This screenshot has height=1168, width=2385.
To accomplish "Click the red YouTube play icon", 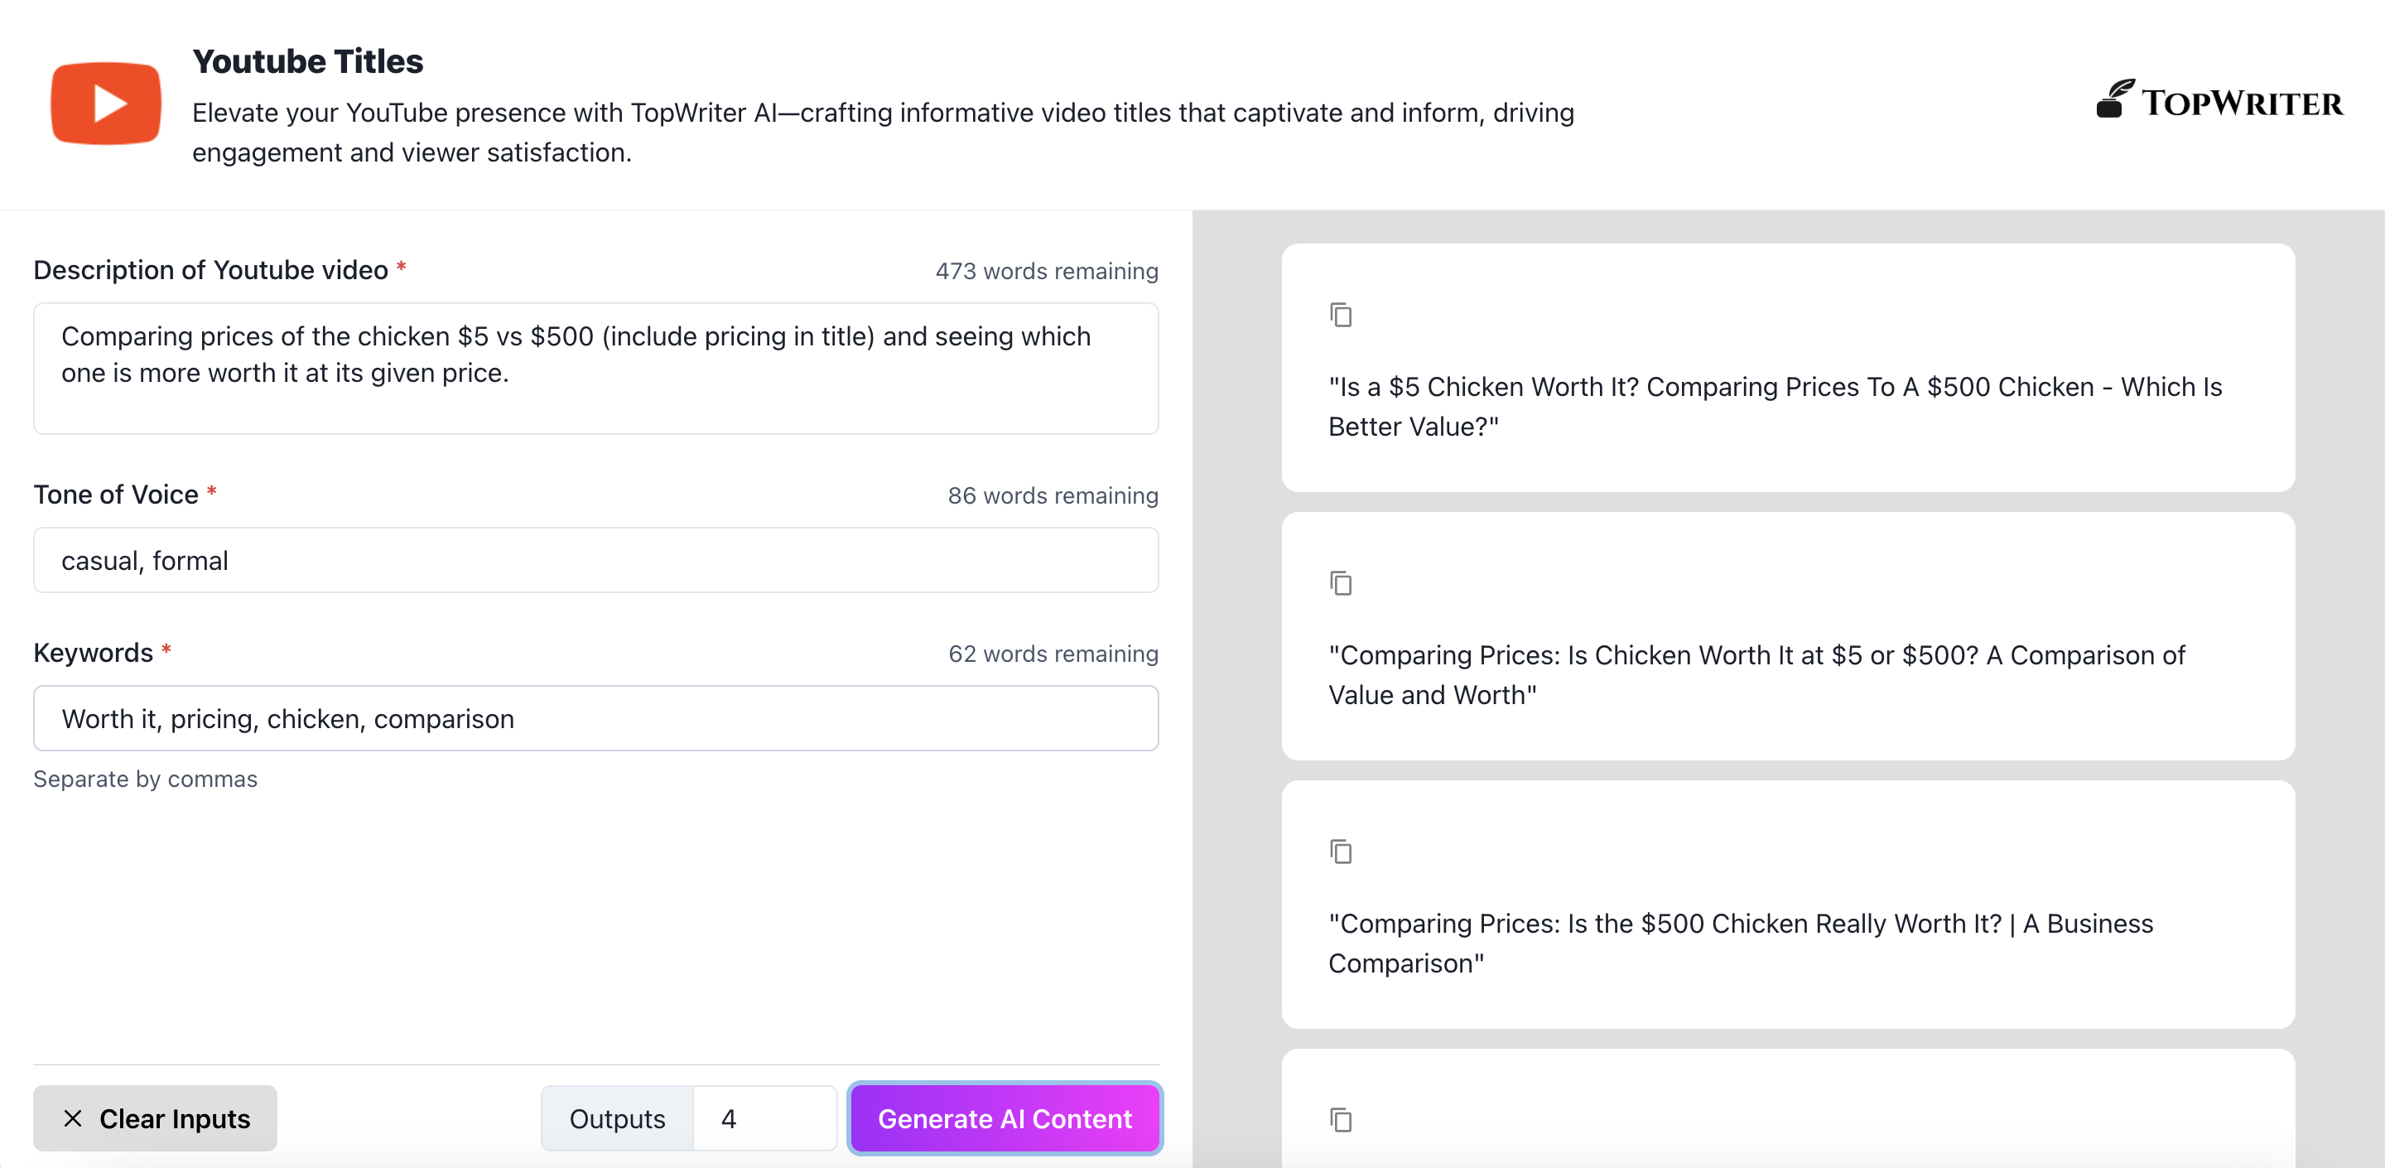I will coord(105,104).
